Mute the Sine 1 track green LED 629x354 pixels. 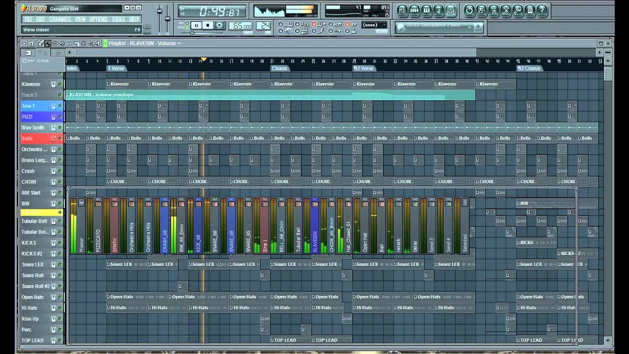60,106
